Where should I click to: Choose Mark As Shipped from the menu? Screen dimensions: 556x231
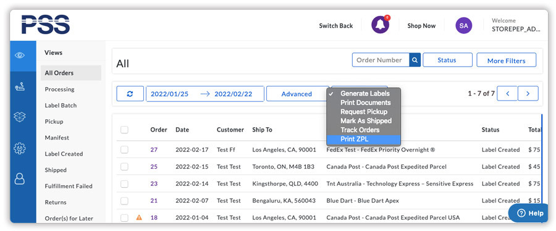(363, 121)
